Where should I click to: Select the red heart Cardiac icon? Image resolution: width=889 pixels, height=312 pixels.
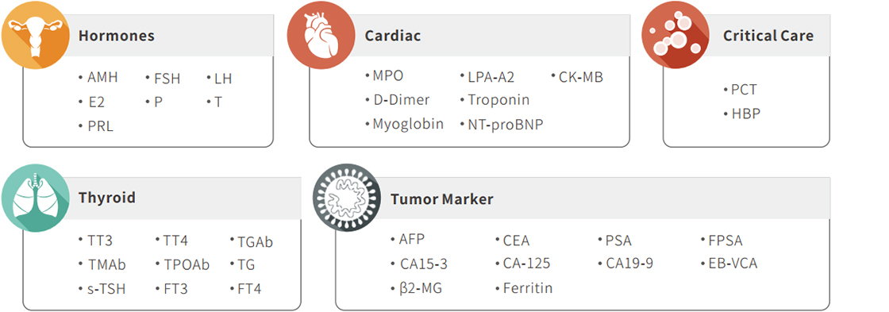pyautogui.click(x=321, y=35)
